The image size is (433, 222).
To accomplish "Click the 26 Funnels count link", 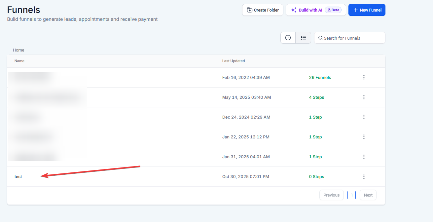I will pyautogui.click(x=320, y=78).
